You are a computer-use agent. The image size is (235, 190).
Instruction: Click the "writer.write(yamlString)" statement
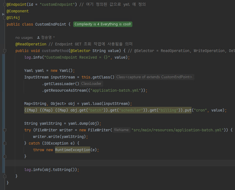(61, 137)
